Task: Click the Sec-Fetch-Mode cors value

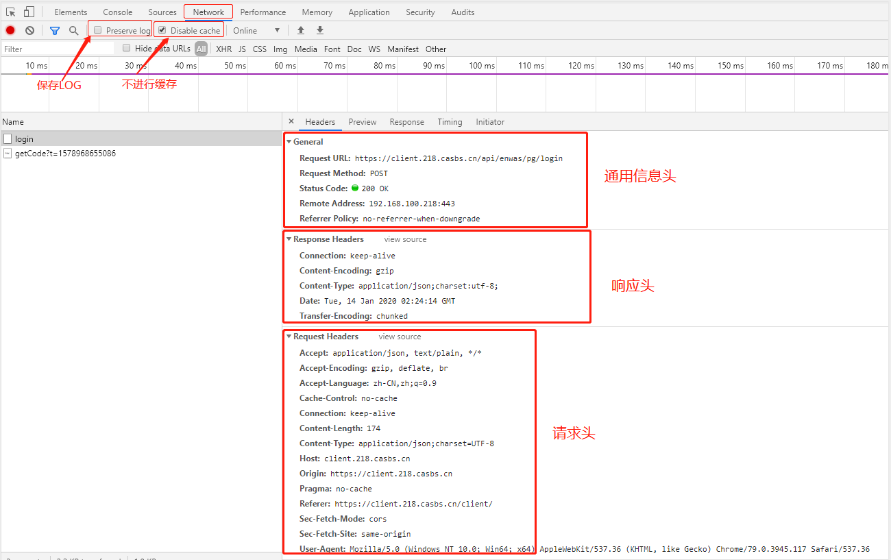Action: click(x=378, y=519)
